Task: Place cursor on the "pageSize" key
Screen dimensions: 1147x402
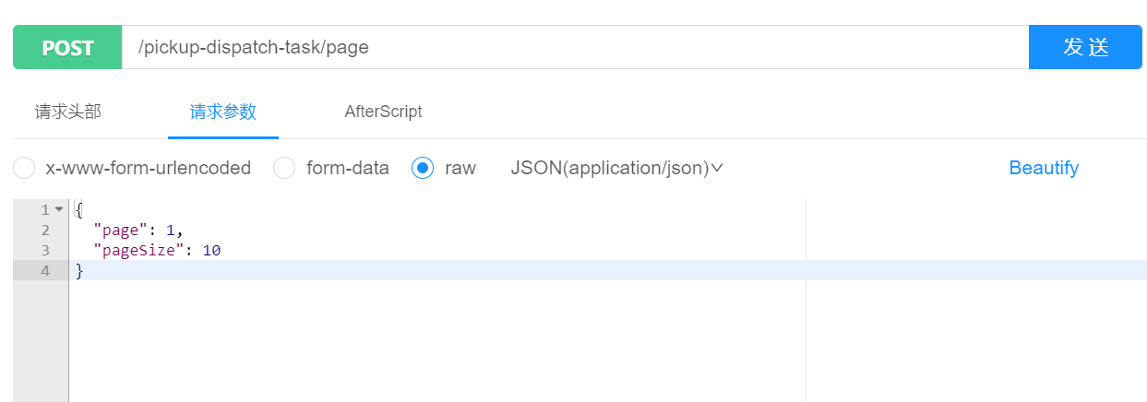Action: pyautogui.click(x=138, y=250)
